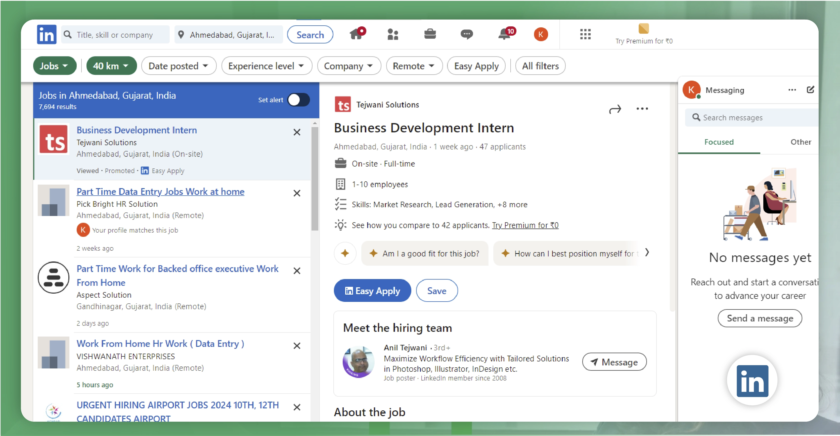Open My Network people icon
Viewport: 840px width, 436px height.
coord(393,34)
